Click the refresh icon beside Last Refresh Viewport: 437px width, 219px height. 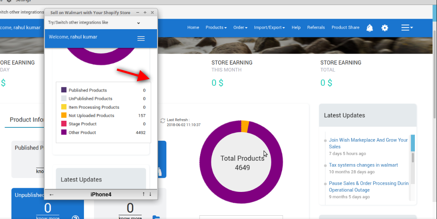pos(163,121)
